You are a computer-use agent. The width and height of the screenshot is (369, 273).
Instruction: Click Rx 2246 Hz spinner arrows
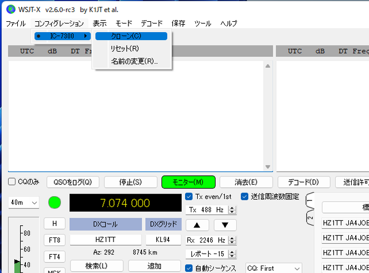pyautogui.click(x=232, y=240)
